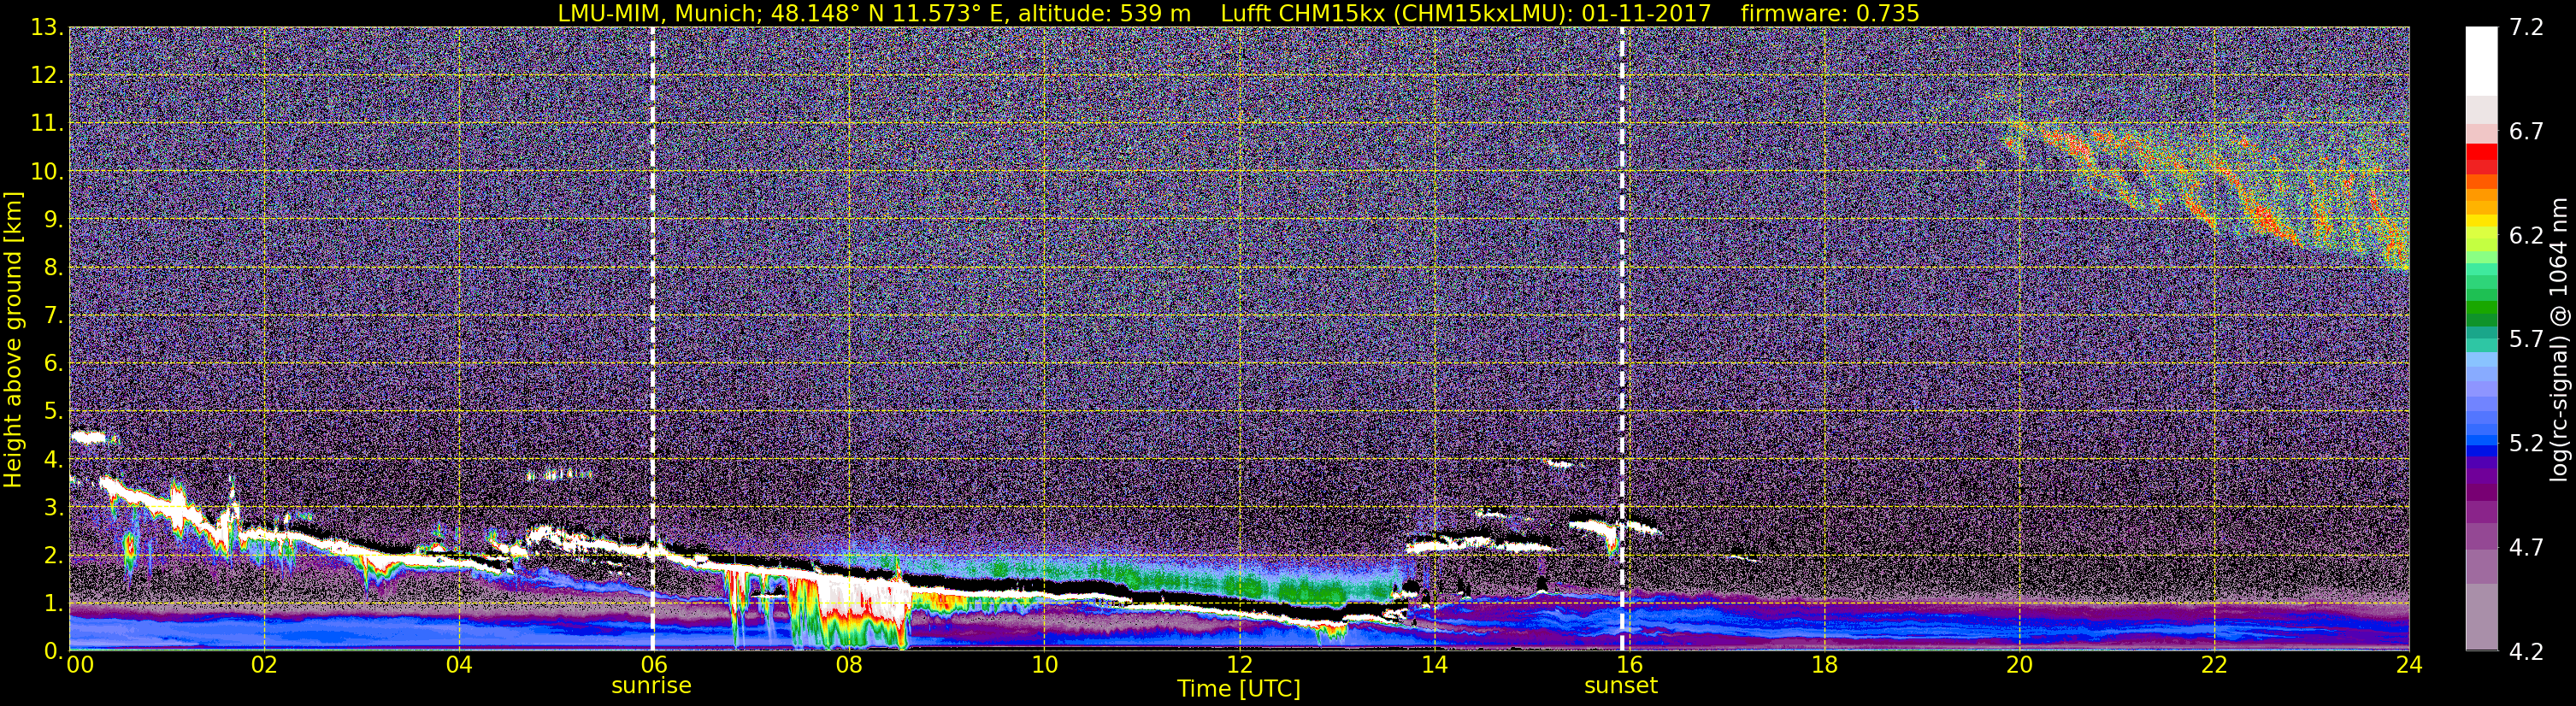The height and width of the screenshot is (706, 2576).
Task: Click the 12 tick label on the time axis
Action: point(1239,665)
